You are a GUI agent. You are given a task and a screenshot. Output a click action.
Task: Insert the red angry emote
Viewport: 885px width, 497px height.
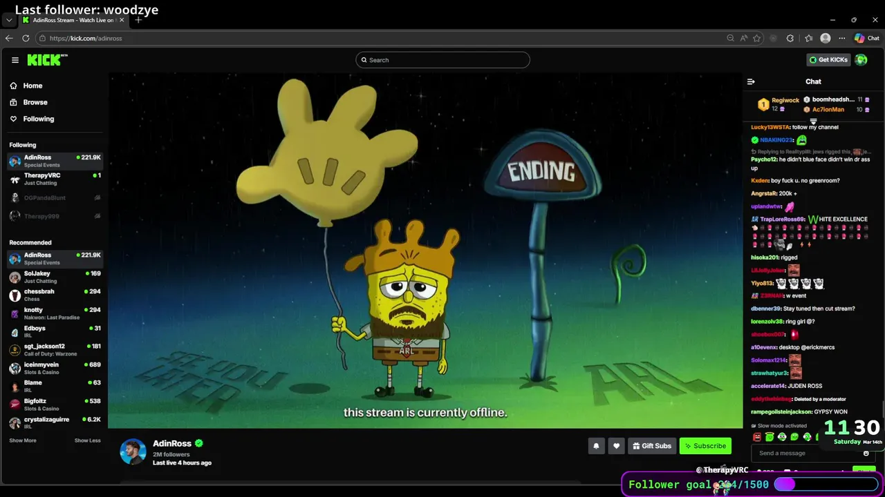(x=756, y=437)
